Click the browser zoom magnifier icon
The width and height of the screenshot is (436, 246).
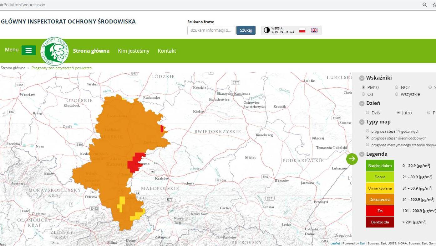click(424, 5)
